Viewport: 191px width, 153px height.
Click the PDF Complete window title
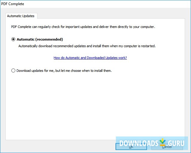[13, 4]
